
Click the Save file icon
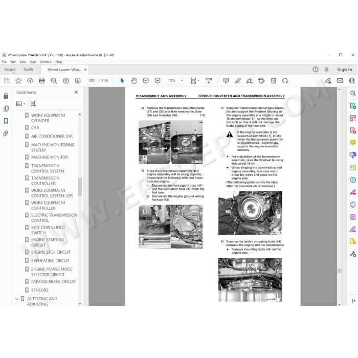point(7,81)
